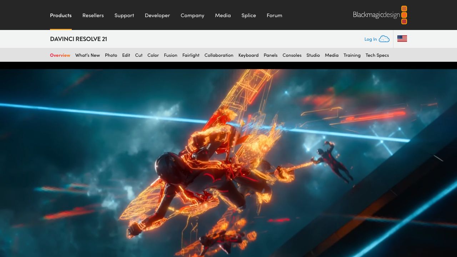Open the Resellers page
Viewport: 457px width, 257px height.
click(93, 15)
